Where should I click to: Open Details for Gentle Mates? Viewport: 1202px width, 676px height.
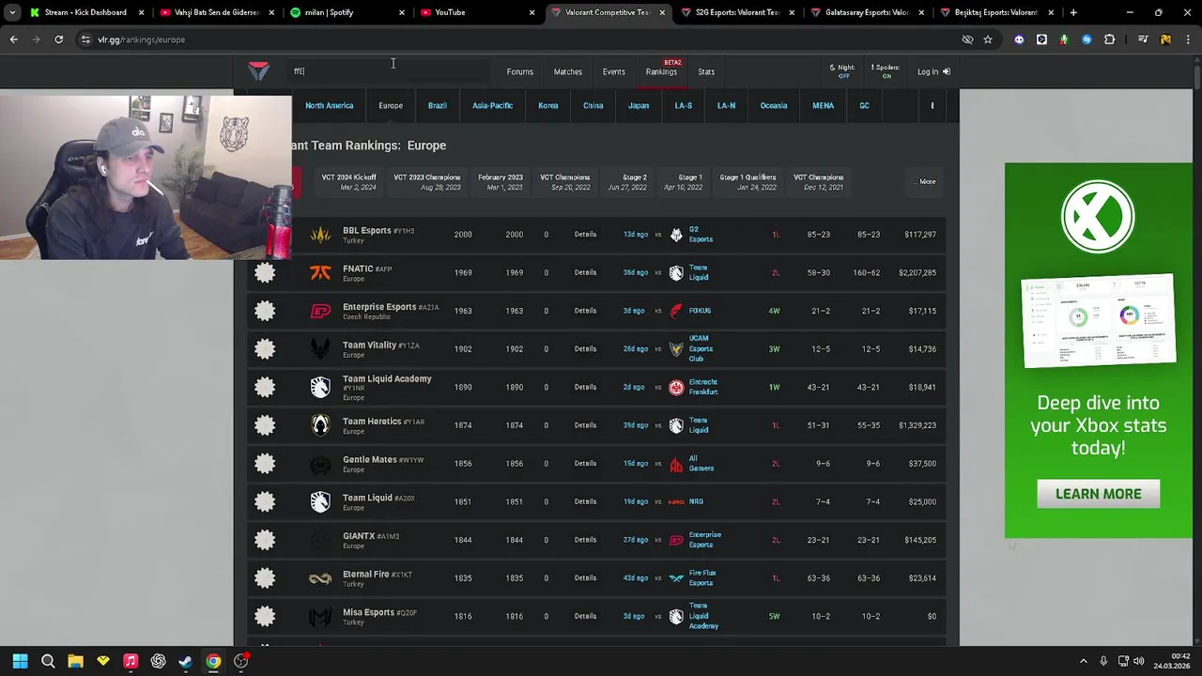coord(585,464)
